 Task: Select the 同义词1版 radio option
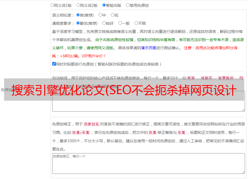point(52,5)
